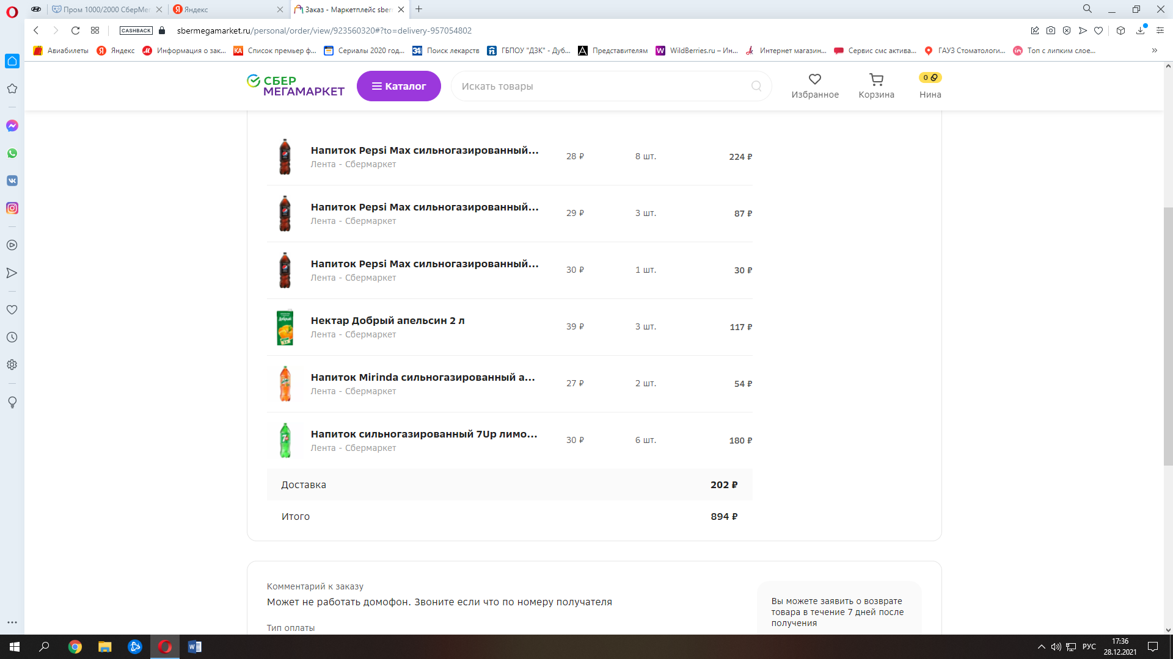Open downloads icon in toolbar
This screenshot has width=1173, height=659.
(x=1140, y=31)
